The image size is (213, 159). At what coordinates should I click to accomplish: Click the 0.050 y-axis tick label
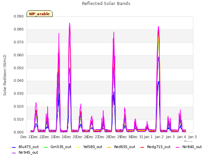coord(19,68)
